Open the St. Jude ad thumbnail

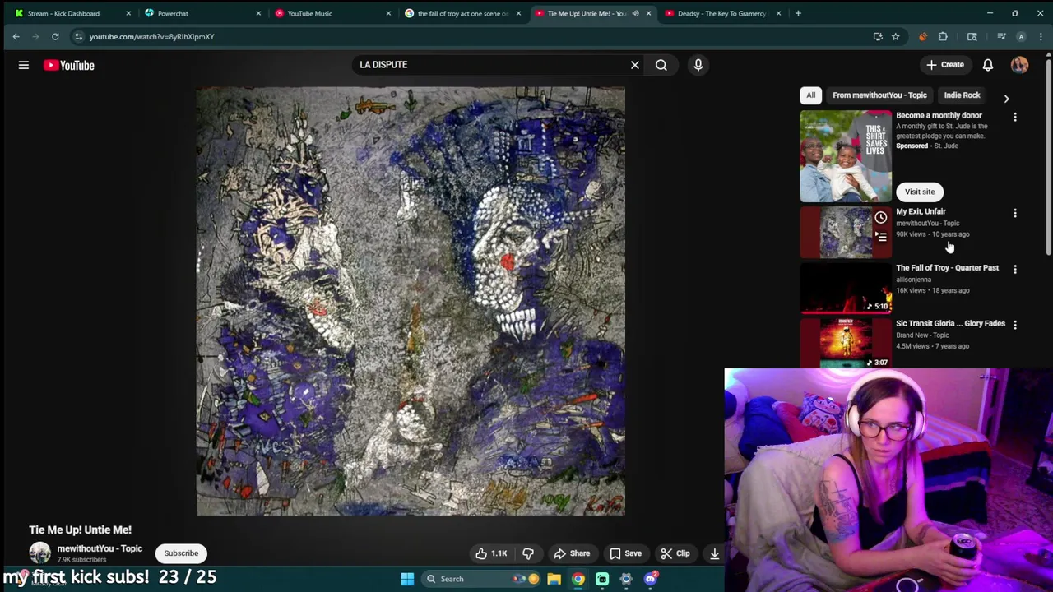click(x=846, y=156)
